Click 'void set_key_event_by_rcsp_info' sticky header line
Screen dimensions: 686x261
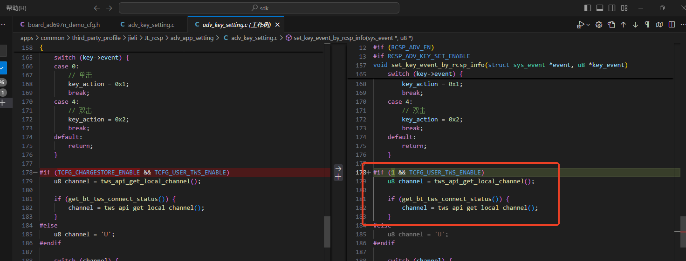coord(501,65)
